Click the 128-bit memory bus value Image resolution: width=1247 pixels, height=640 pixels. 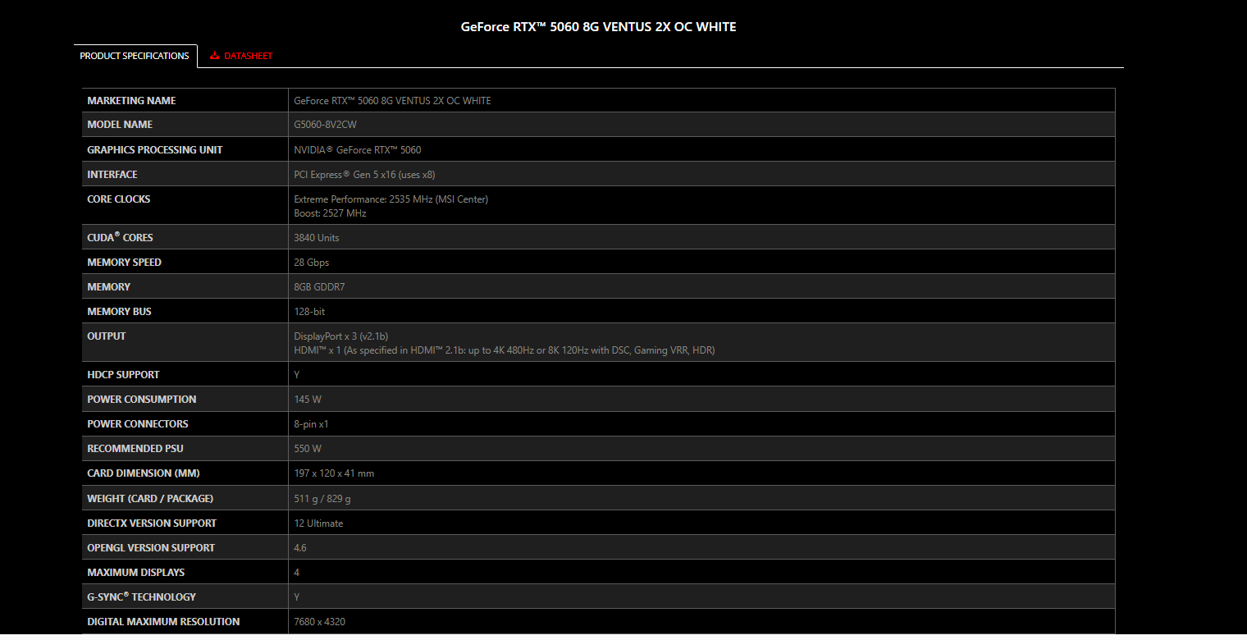click(309, 312)
